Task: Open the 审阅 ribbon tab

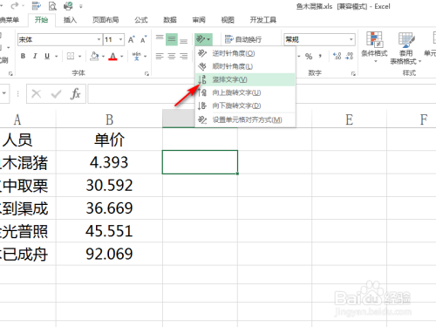Action: point(199,20)
